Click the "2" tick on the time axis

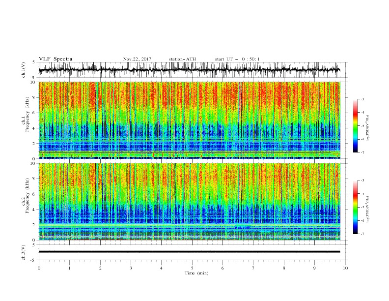pyautogui.click(x=100, y=268)
